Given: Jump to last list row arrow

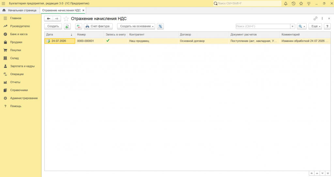Looking at the screenshot, I should pyautogui.click(x=328, y=173).
